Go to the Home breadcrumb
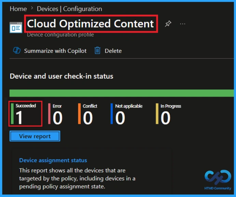236x197 pixels. (18, 9)
